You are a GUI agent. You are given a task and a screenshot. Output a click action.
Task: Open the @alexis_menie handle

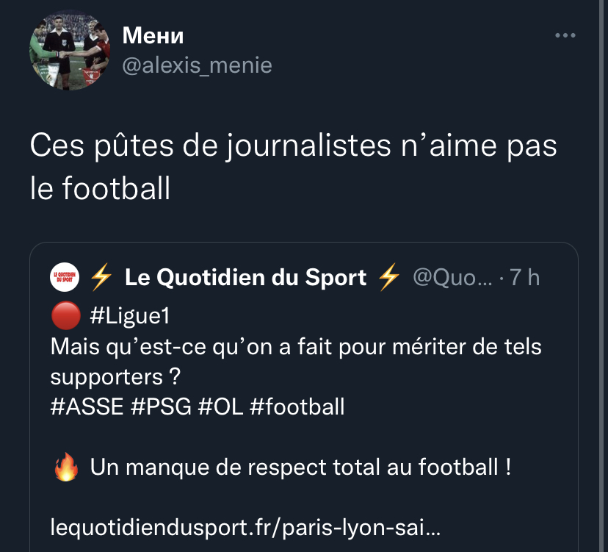click(x=196, y=65)
